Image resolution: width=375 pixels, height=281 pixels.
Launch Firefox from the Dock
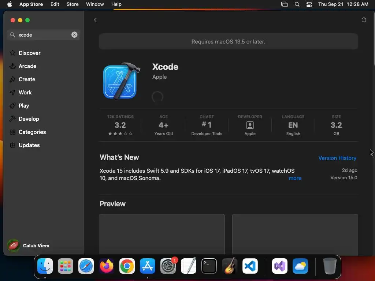[107, 266]
